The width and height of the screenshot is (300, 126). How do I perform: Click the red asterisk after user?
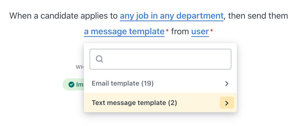(212, 31)
